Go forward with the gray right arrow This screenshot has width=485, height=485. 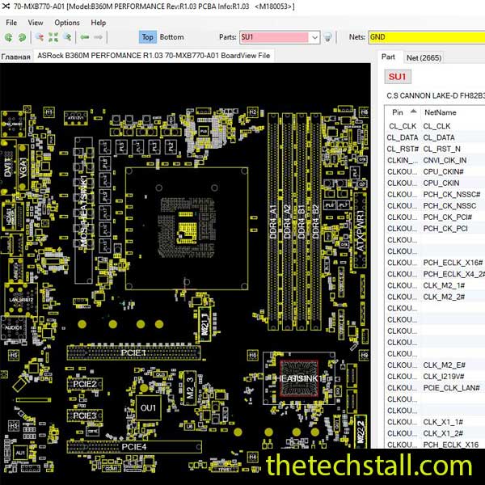click(x=98, y=37)
